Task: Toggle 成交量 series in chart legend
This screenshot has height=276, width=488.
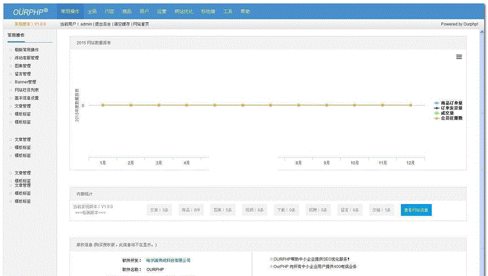Action: click(x=447, y=113)
